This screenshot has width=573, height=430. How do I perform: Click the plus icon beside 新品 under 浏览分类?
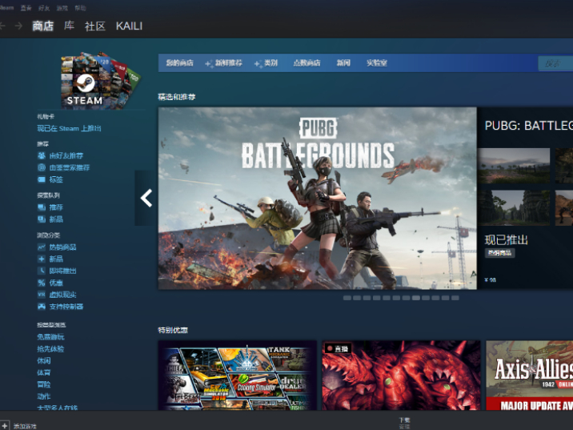(42, 259)
